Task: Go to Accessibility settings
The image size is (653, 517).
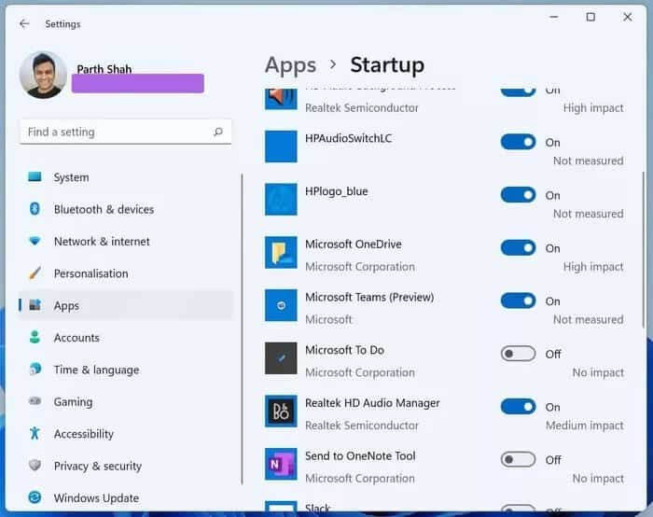Action: (x=125, y=434)
